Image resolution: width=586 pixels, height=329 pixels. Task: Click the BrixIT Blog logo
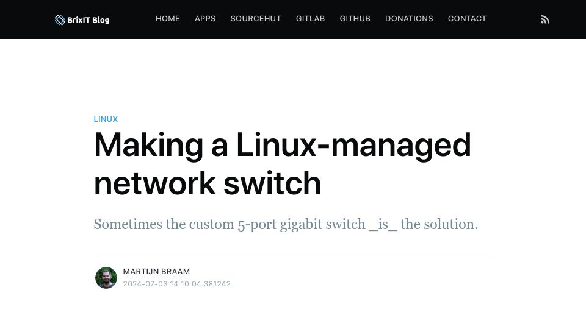tap(82, 20)
